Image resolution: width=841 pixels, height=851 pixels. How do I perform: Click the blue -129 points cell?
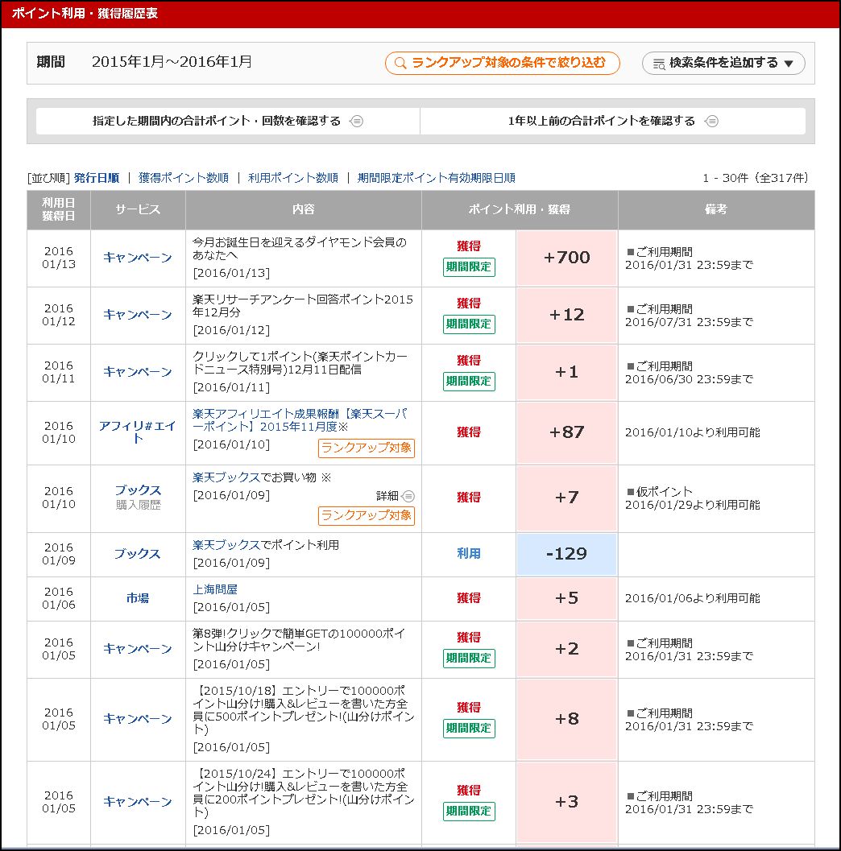566,554
